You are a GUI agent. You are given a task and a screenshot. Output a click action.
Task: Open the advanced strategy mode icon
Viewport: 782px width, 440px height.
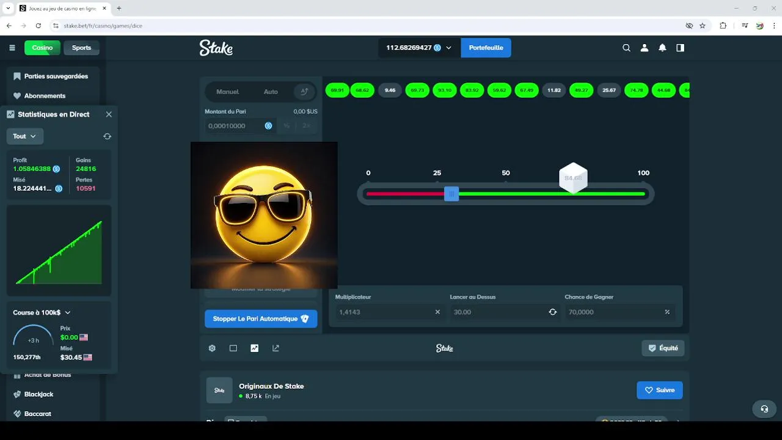click(304, 92)
